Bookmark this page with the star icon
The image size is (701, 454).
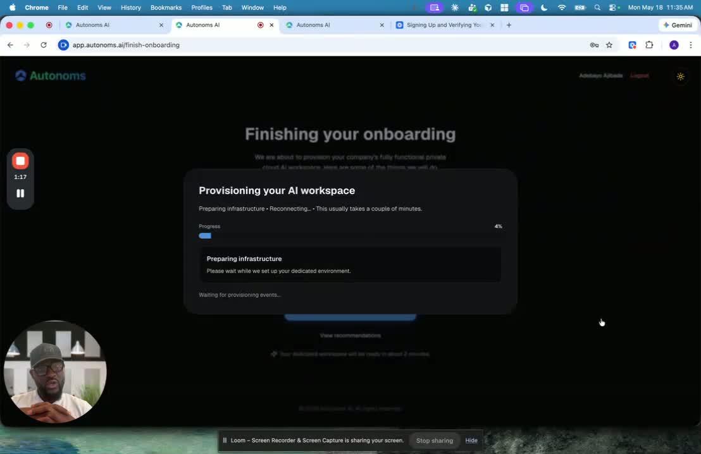coord(609,45)
